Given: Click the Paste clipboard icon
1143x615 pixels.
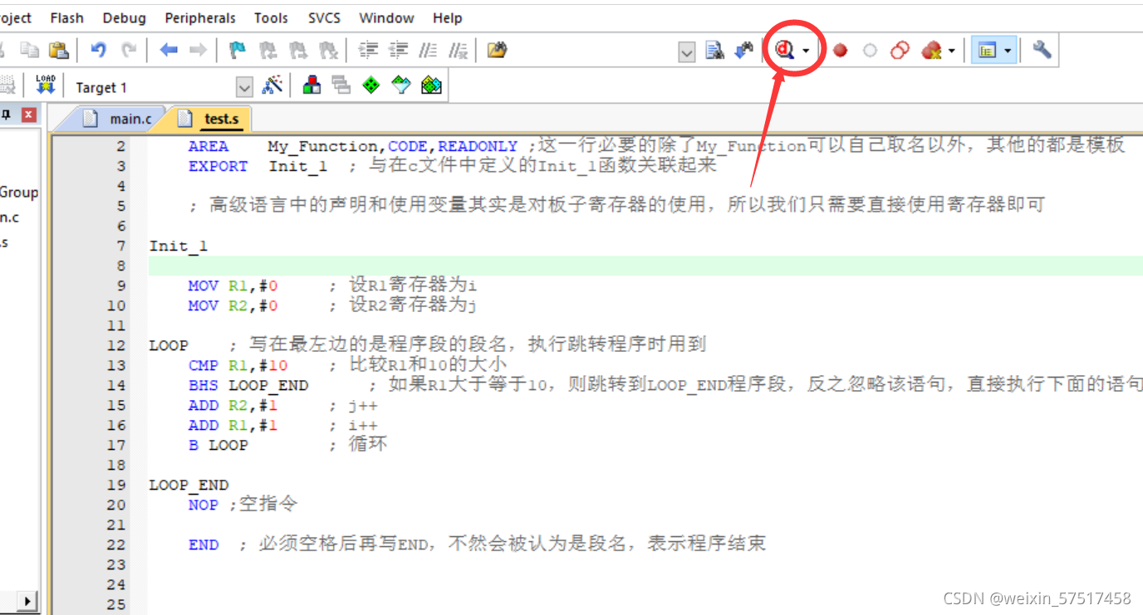Looking at the screenshot, I should point(58,51).
